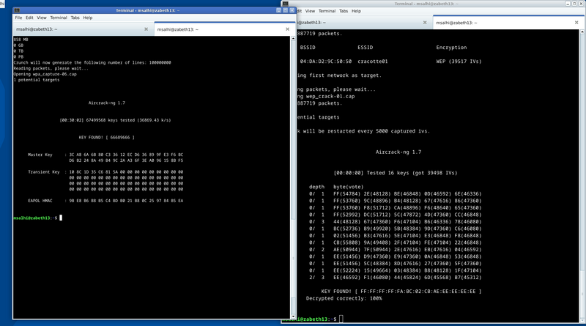Viewport: 586px width, 326px height.
Task: Maximize the left terminal window
Action: 285,10
